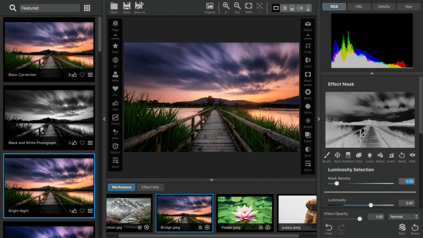This screenshot has height=238, width=423.
Task: Click the Luma mask tool icon
Action: pyautogui.click(x=369, y=155)
